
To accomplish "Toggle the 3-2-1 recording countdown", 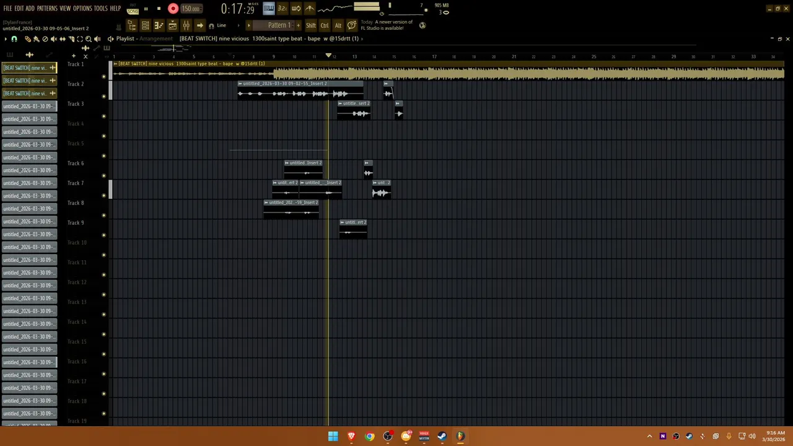I will (x=282, y=9).
